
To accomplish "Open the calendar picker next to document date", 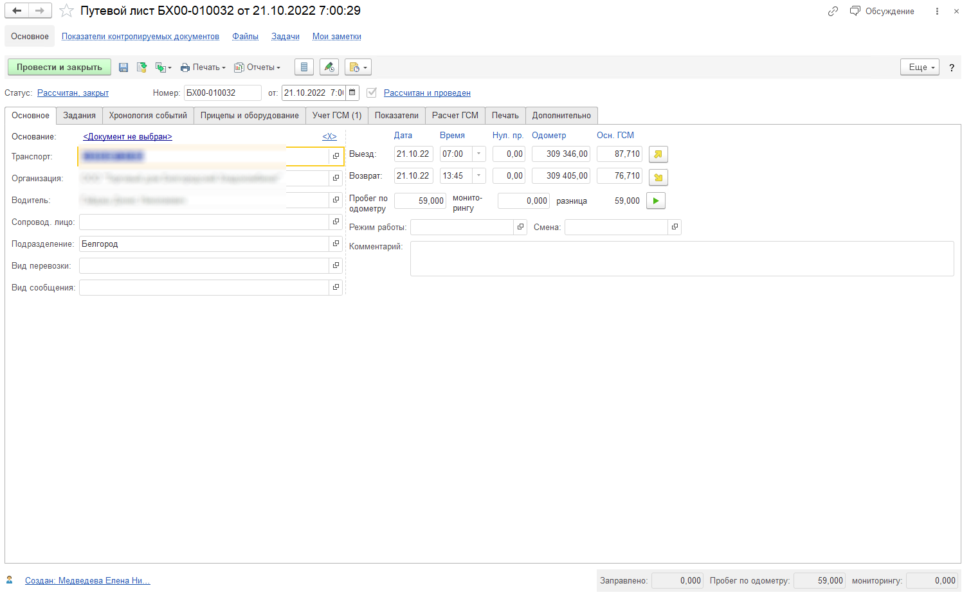I will point(352,93).
